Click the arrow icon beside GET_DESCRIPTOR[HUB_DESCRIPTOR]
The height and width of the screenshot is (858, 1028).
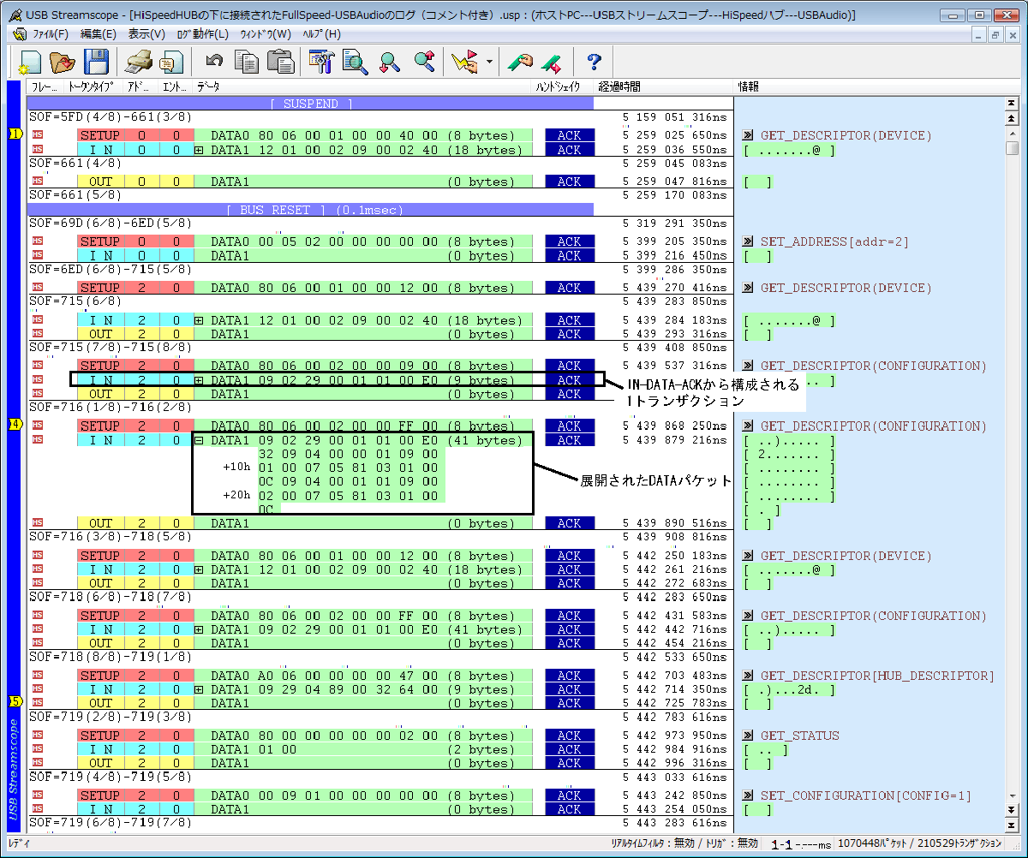click(748, 676)
